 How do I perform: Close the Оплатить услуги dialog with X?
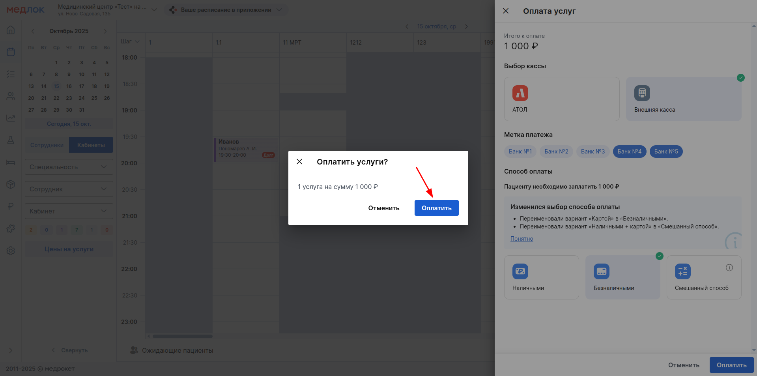pos(299,162)
